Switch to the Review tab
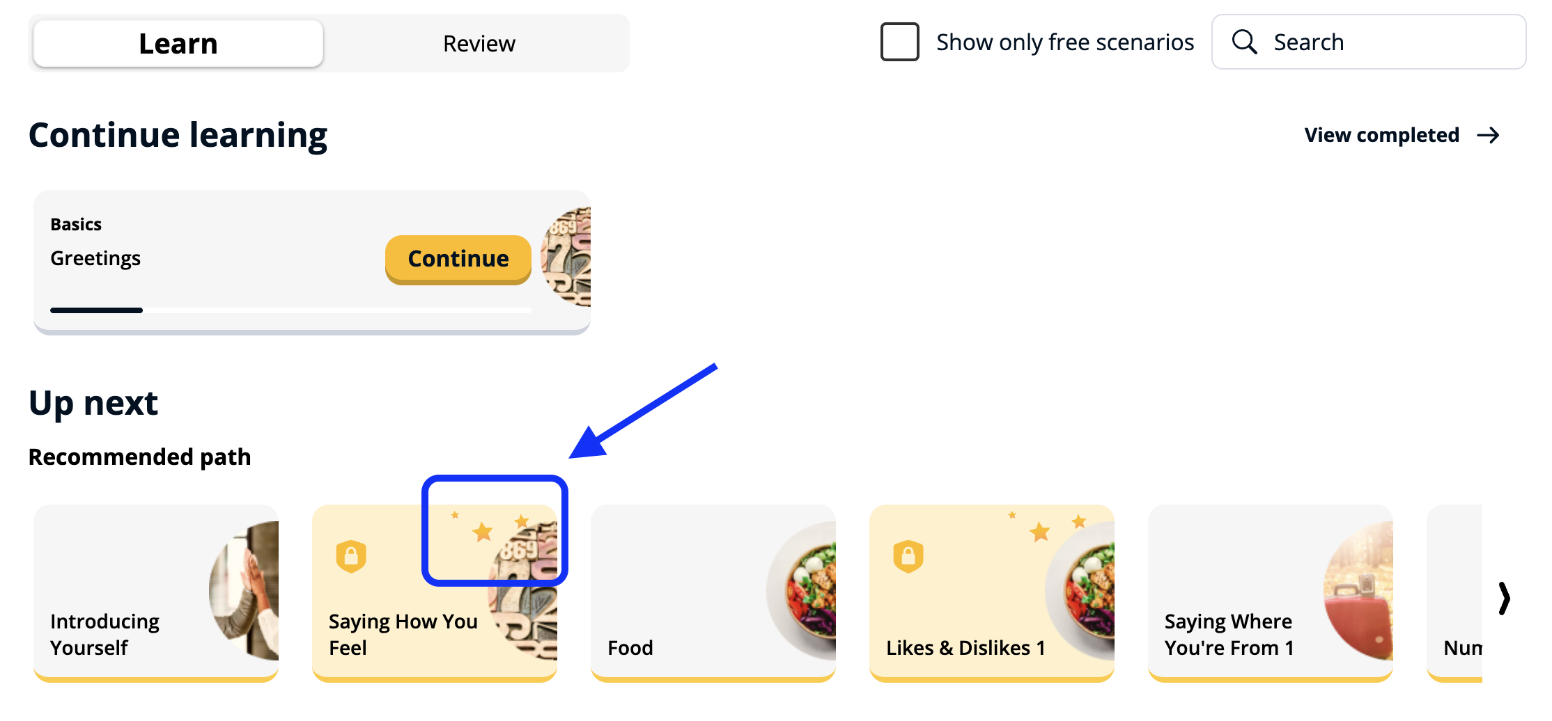The width and height of the screenshot is (1552, 721). [x=479, y=43]
